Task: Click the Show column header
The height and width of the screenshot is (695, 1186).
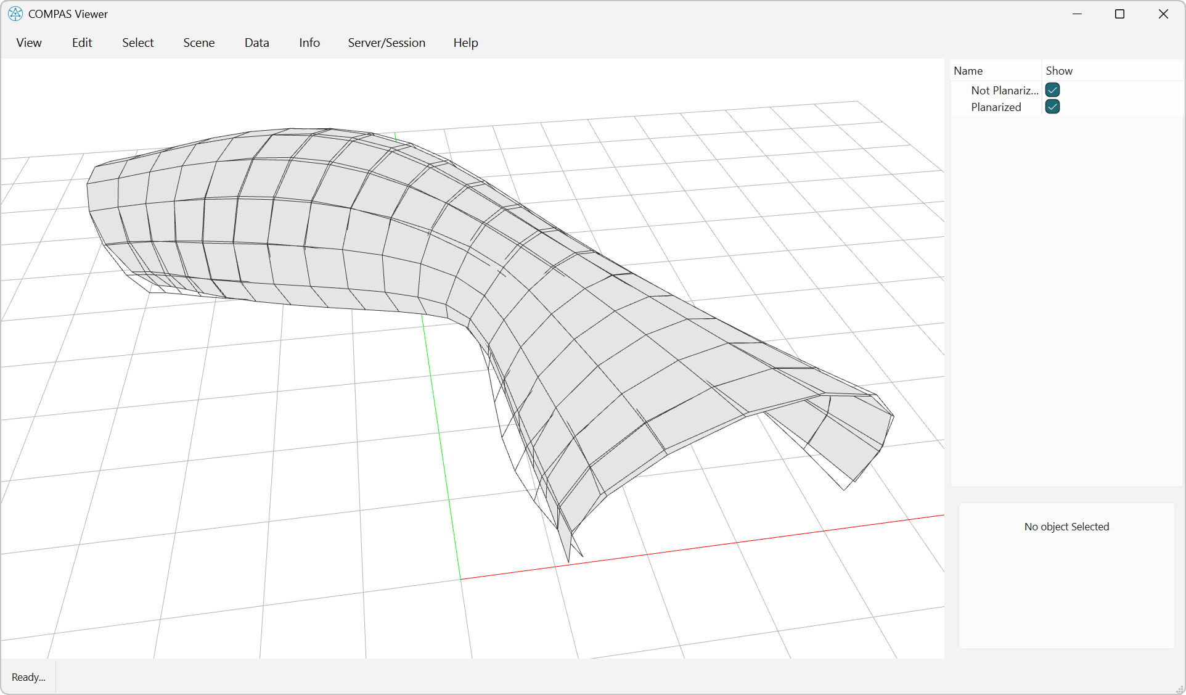Action: (x=1058, y=70)
